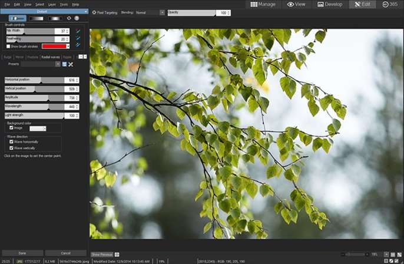Uncheck Wave horizontally option
404x264 pixels.
[x=12, y=142]
